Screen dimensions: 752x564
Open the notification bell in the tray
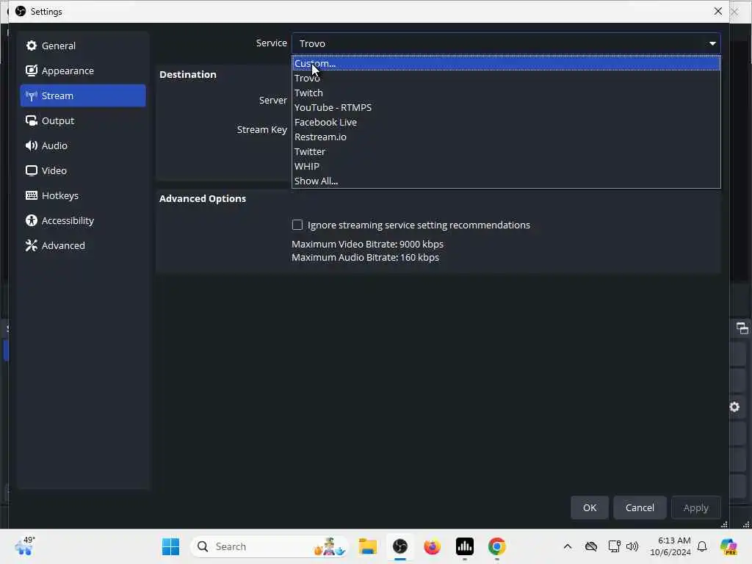(702, 546)
